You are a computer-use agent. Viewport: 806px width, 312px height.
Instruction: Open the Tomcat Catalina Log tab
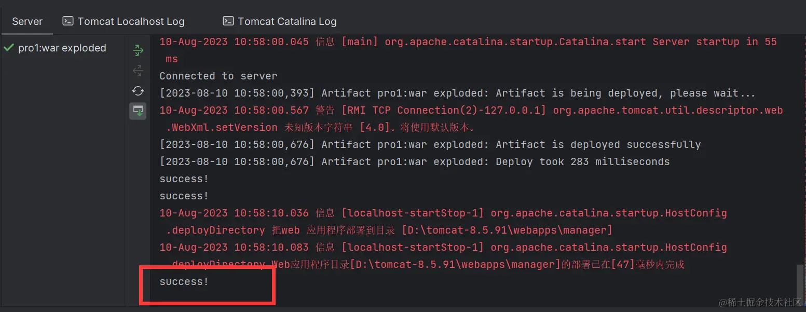[280, 22]
